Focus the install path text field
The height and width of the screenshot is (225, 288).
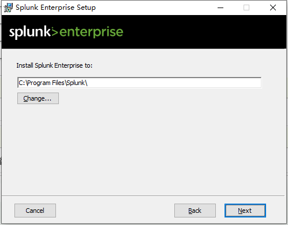click(x=139, y=83)
